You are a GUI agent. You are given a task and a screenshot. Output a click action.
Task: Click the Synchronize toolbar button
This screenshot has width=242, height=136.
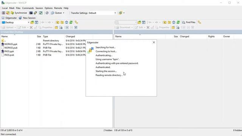click(x=19, y=13)
